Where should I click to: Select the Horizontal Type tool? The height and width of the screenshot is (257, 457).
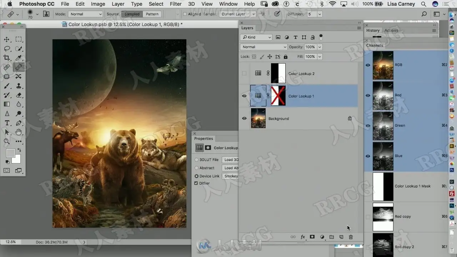[x=7, y=123]
